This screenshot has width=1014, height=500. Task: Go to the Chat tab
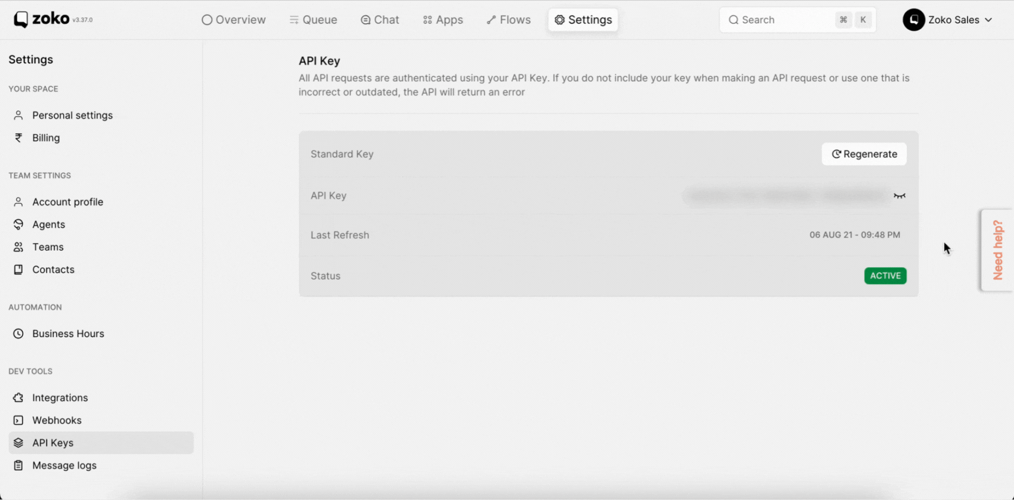(380, 20)
